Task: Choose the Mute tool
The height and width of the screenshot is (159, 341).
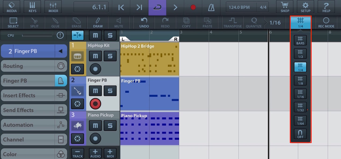Action: [x=119, y=23]
